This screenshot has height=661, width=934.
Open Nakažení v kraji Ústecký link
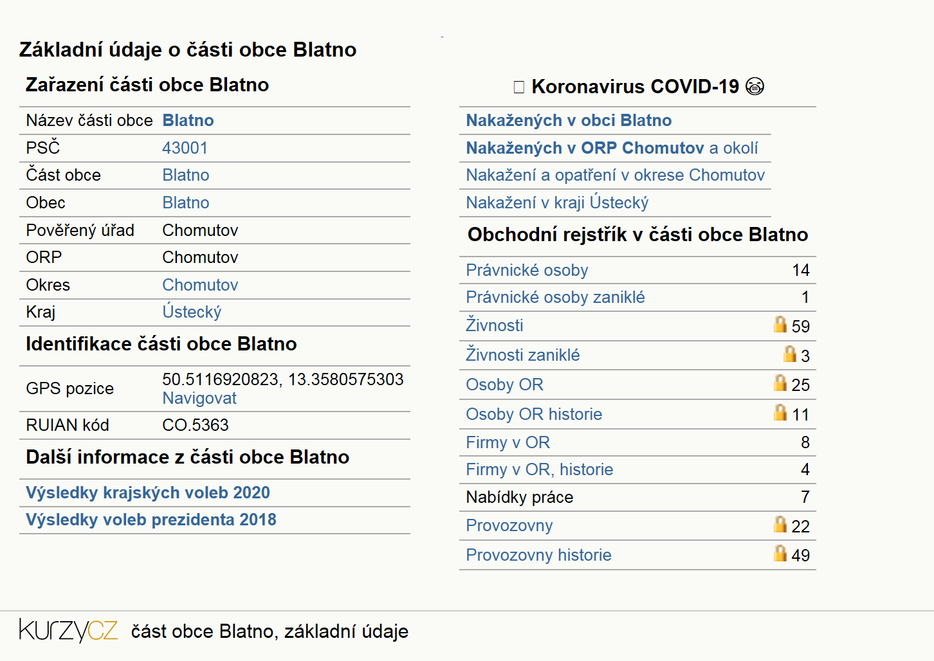(557, 203)
